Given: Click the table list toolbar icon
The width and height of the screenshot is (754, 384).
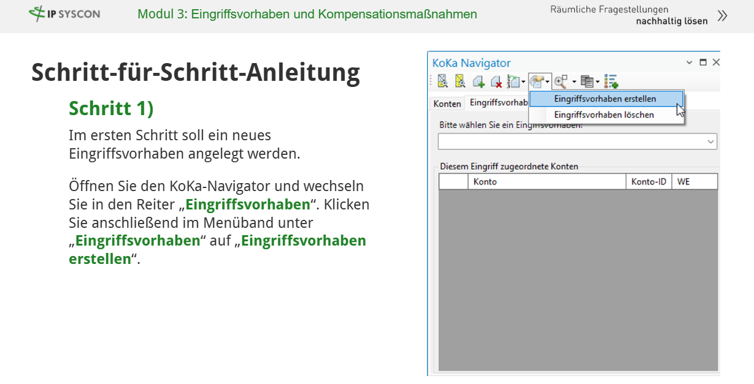Looking at the screenshot, I should 587,81.
